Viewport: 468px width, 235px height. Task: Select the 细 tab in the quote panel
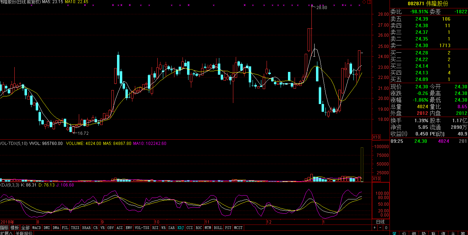[x=414, y=233]
